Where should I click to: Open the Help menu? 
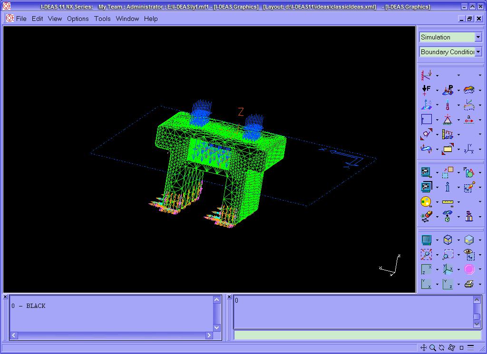(x=151, y=19)
